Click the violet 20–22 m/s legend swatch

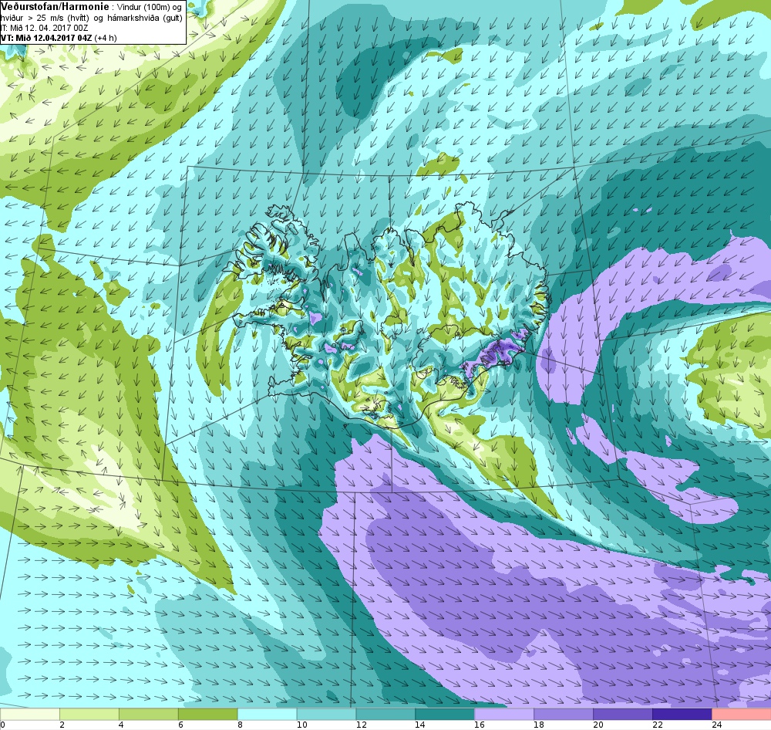coord(622,715)
